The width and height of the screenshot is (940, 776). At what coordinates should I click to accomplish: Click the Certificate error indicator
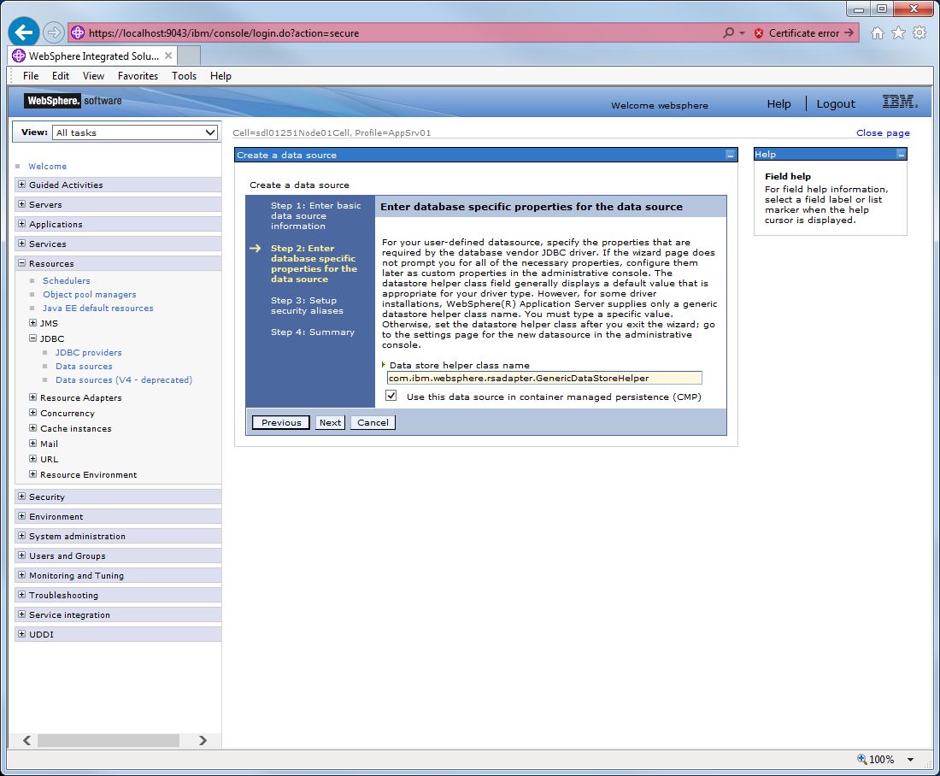(803, 33)
